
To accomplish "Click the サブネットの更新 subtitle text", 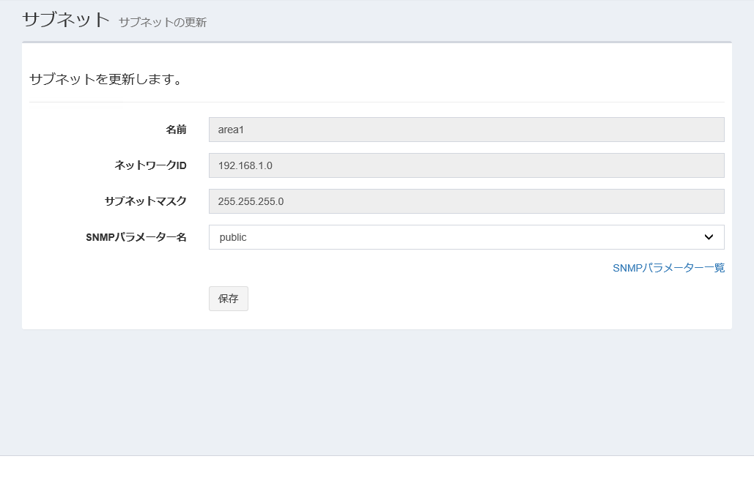I will coord(163,23).
